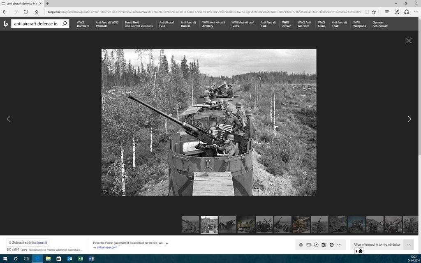This screenshot has width=421, height=263.
Task: Open the browser More actions ellipsis
Action: point(416,12)
